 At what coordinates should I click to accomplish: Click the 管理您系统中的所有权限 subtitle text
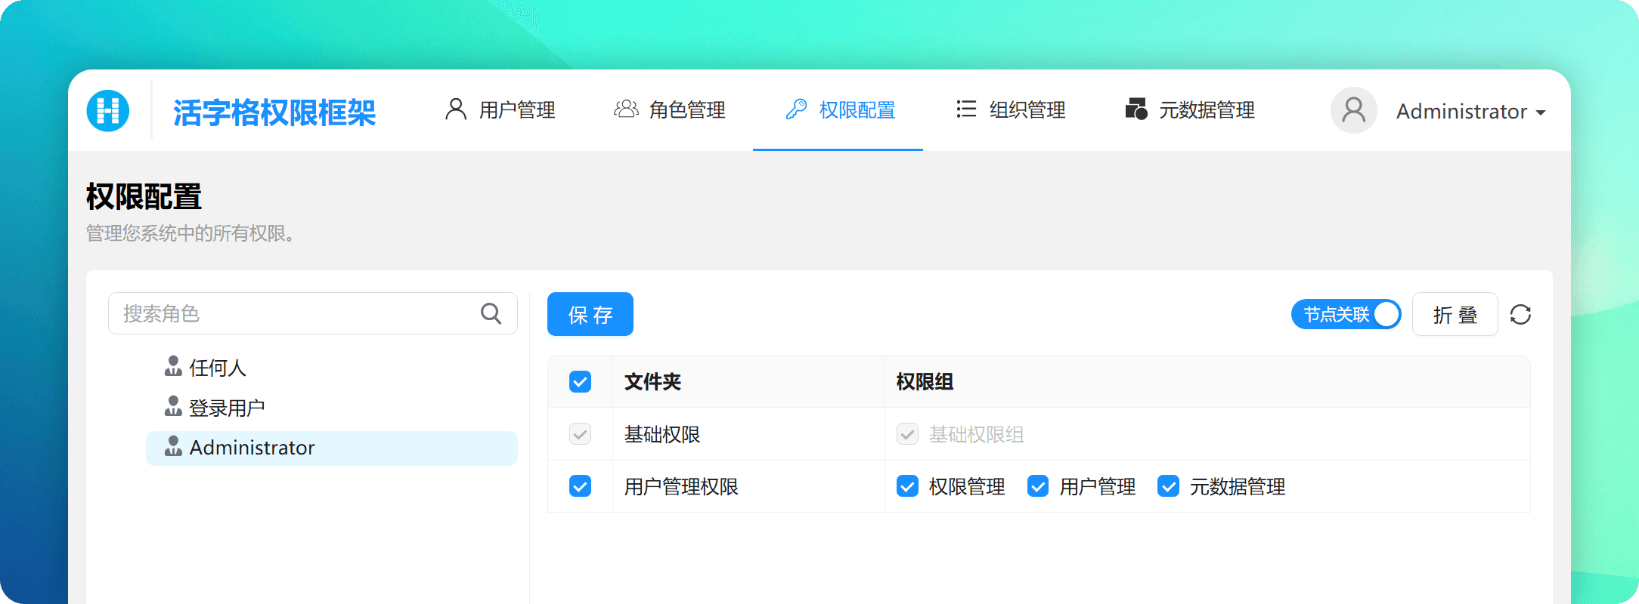[x=190, y=233]
